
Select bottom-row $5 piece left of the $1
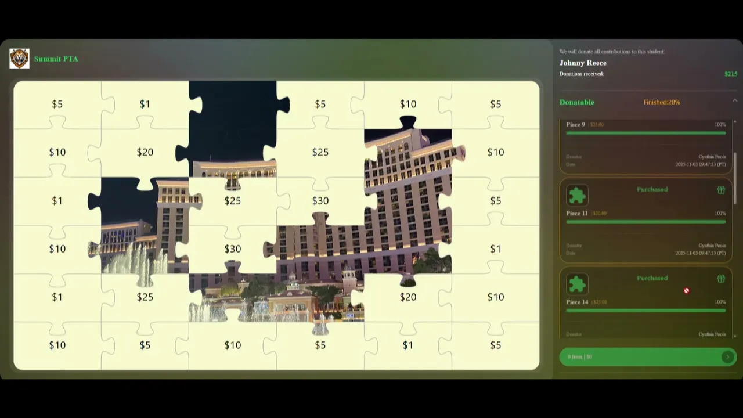pyautogui.click(x=320, y=345)
